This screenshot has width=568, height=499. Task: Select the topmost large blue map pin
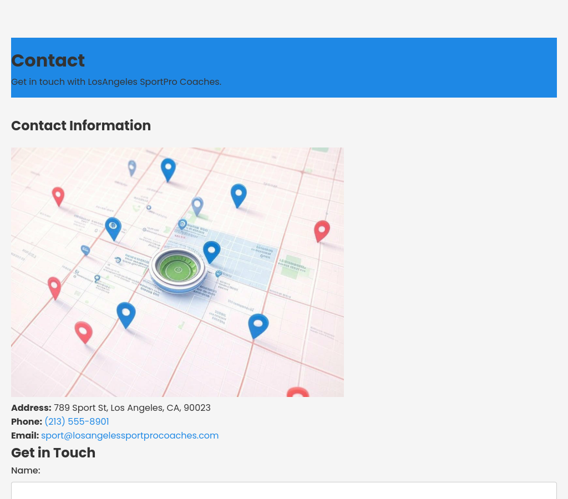[x=168, y=169]
